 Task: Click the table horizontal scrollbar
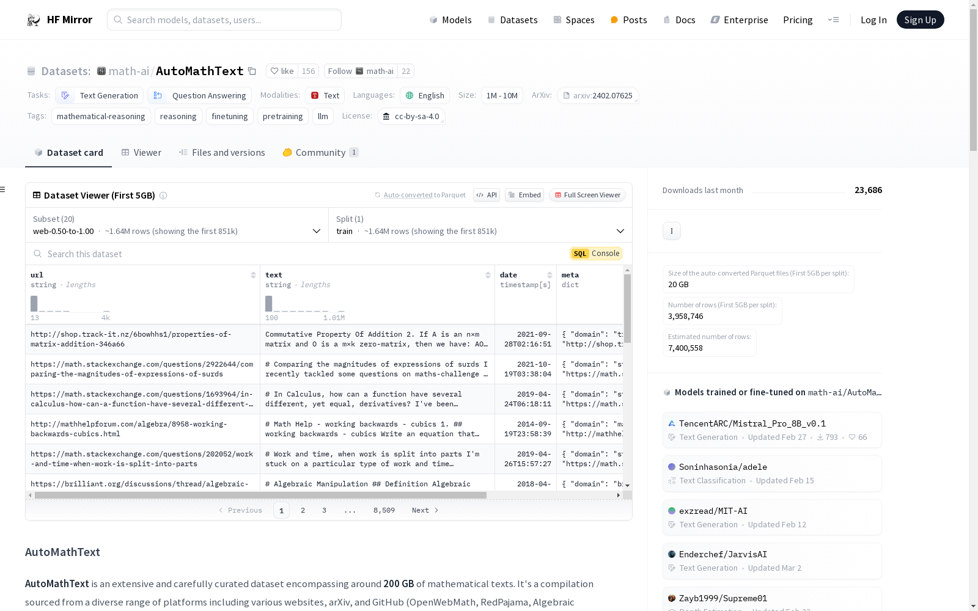coord(260,495)
